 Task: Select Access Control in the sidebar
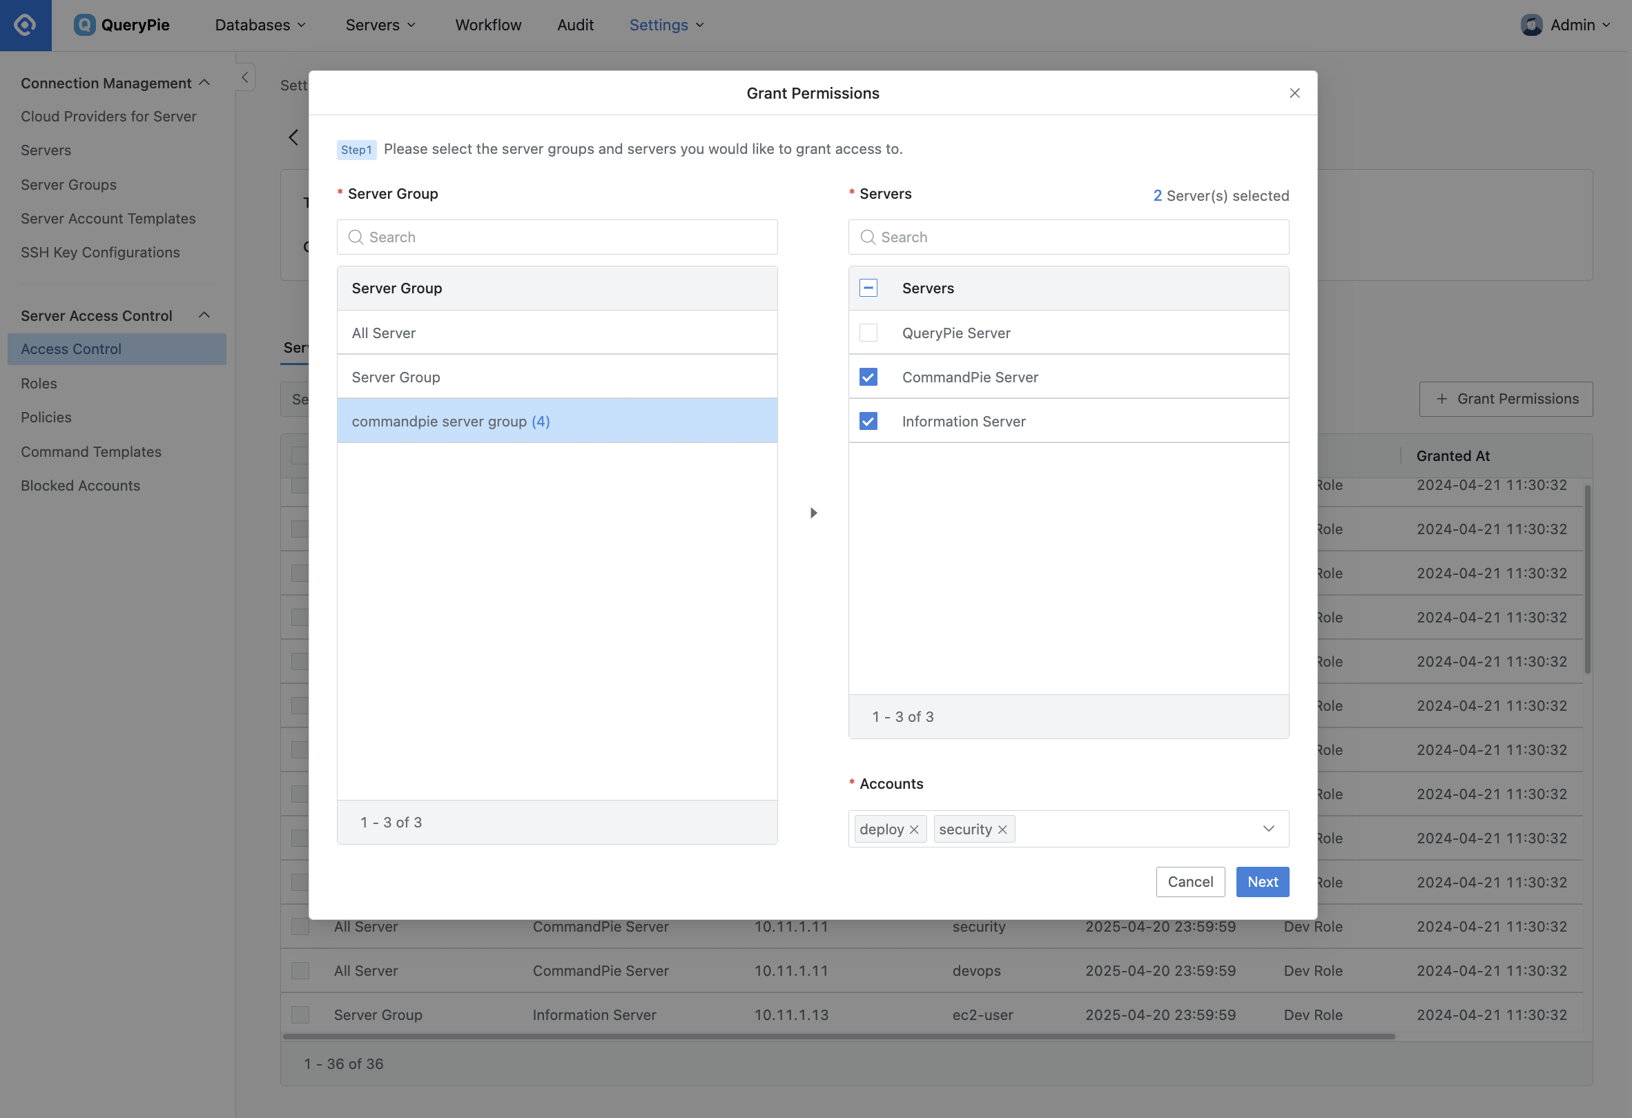(117, 349)
